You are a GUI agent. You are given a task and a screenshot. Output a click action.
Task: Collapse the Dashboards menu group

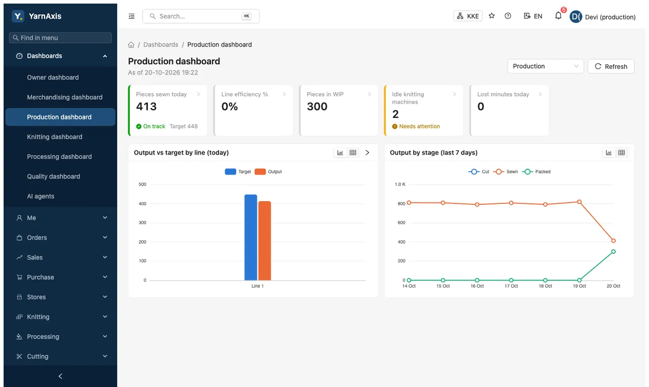click(60, 56)
